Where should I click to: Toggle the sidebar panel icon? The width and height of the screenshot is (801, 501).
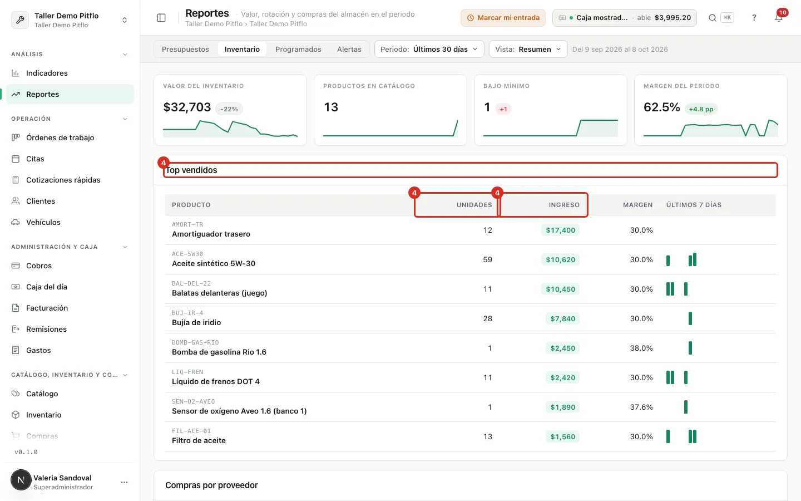(161, 18)
